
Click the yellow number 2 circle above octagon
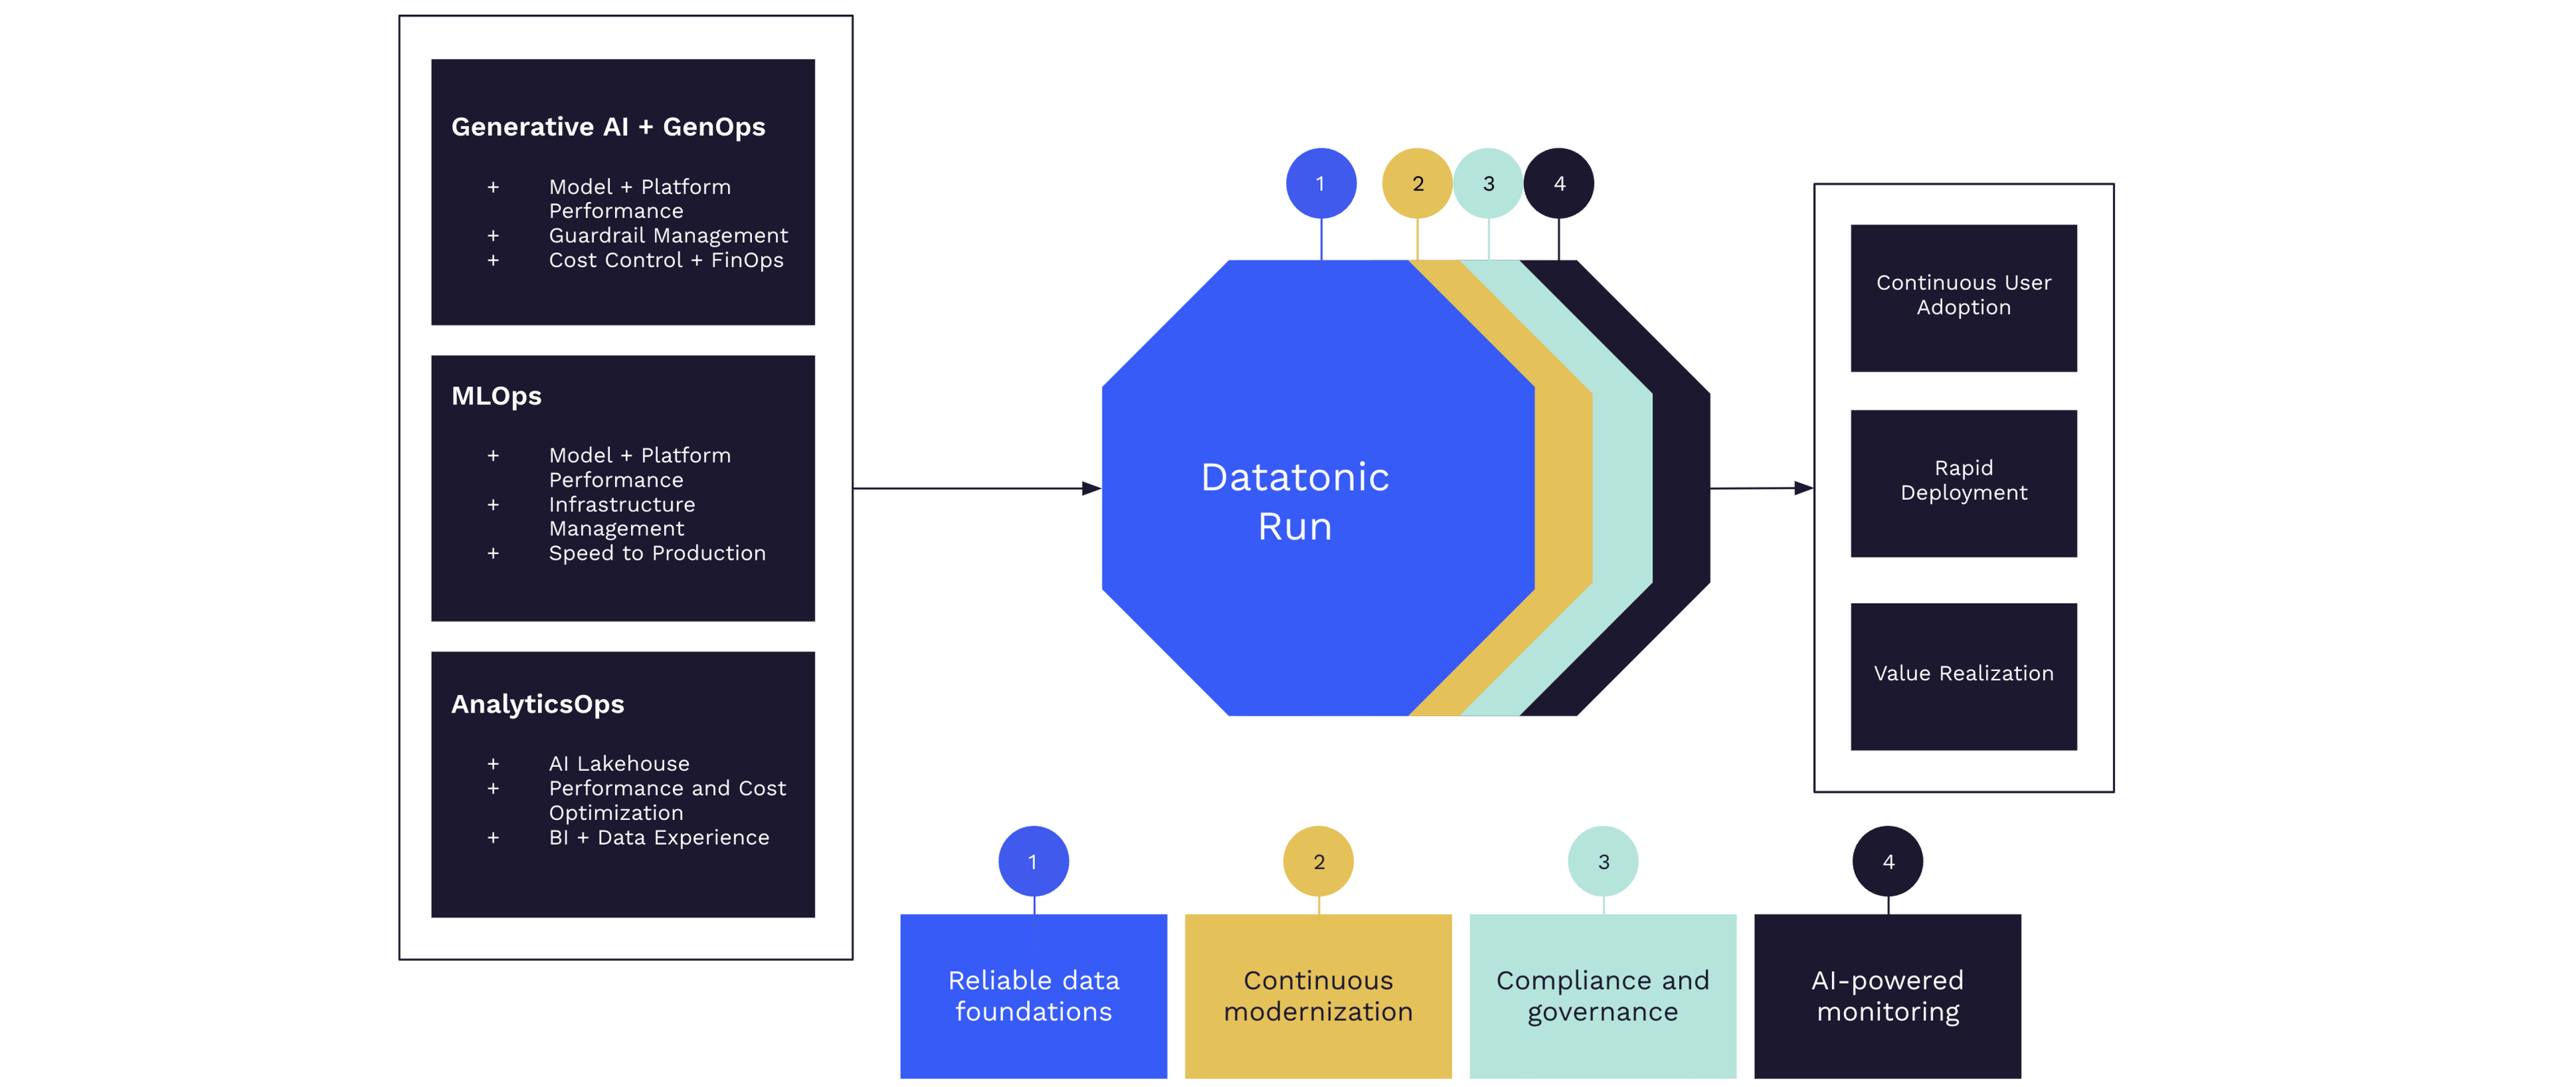pos(1417,184)
